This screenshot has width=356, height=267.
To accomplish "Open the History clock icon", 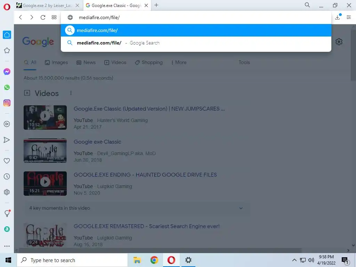I will tap(7, 176).
